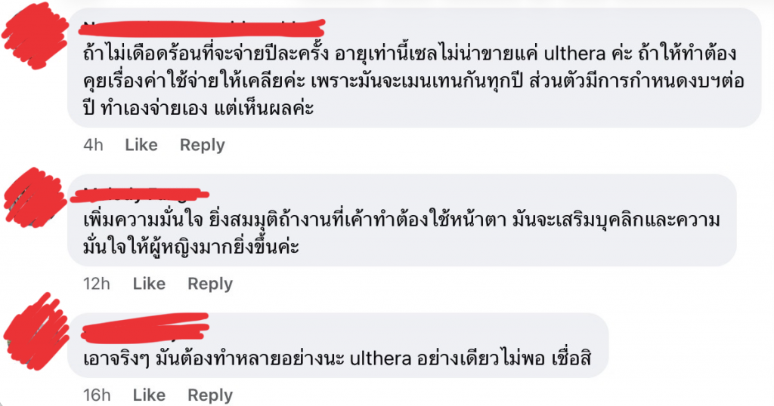
Task: Open the 16h timestamp link
Action: coord(97,395)
